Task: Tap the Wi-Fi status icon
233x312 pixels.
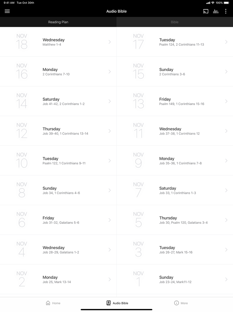Action: pos(213,3)
